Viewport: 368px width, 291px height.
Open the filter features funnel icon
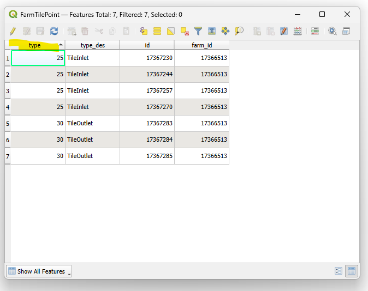(x=198, y=31)
